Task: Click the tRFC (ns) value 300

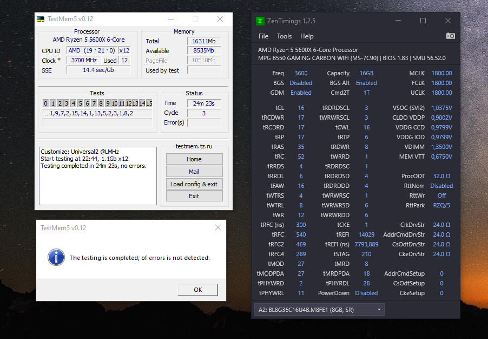Action: [x=301, y=225]
